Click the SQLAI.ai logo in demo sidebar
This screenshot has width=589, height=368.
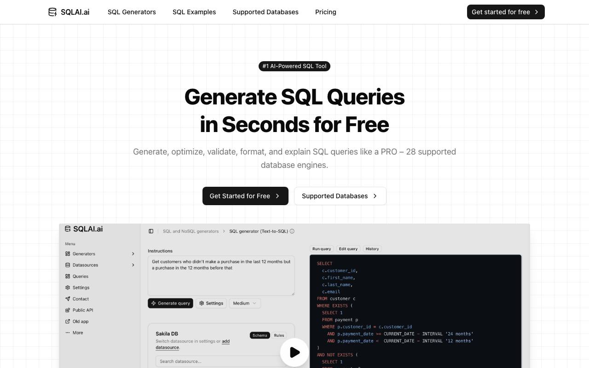(x=84, y=229)
